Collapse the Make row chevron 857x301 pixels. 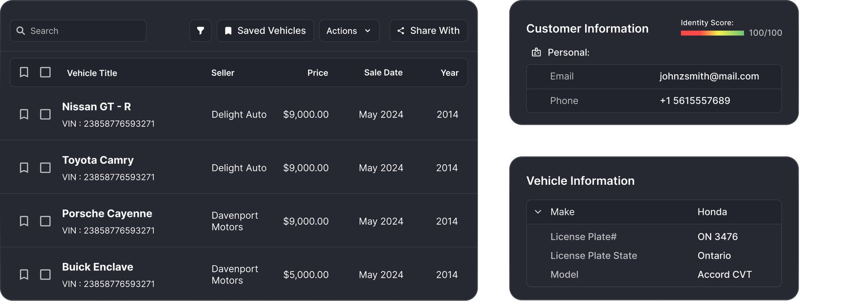tap(538, 212)
